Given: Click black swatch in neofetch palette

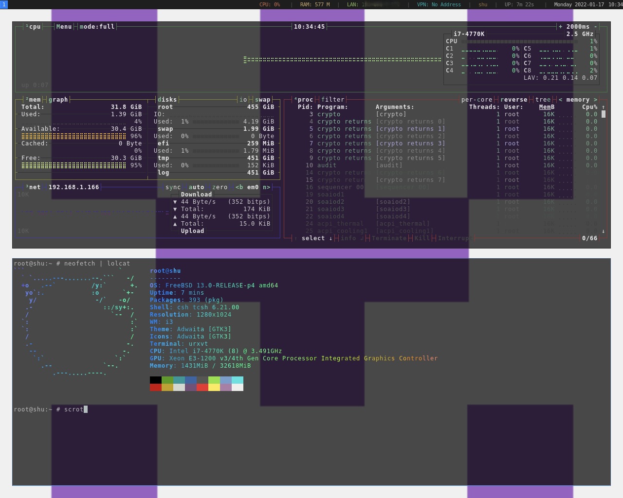Looking at the screenshot, I should 156,380.
